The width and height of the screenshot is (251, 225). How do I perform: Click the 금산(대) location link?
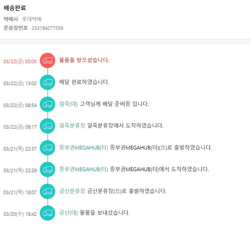click(69, 213)
